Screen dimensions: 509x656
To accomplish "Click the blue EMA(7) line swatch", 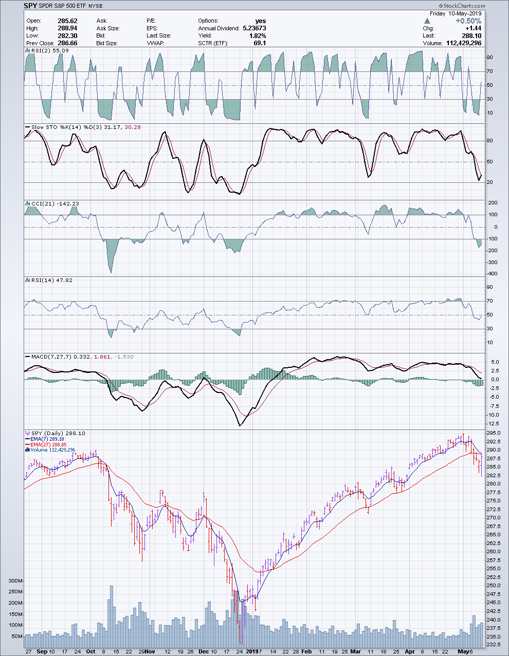I will pos(28,439).
